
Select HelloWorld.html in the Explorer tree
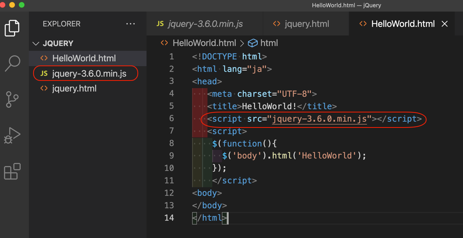tap(88, 59)
